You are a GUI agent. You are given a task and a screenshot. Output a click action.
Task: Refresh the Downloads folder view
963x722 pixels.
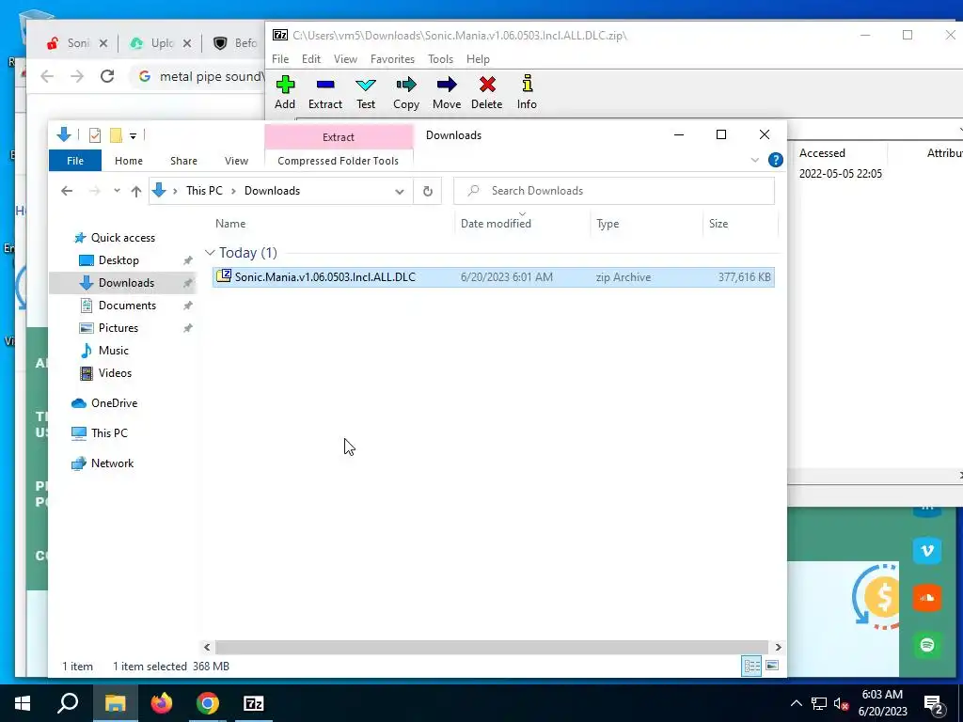tap(428, 191)
